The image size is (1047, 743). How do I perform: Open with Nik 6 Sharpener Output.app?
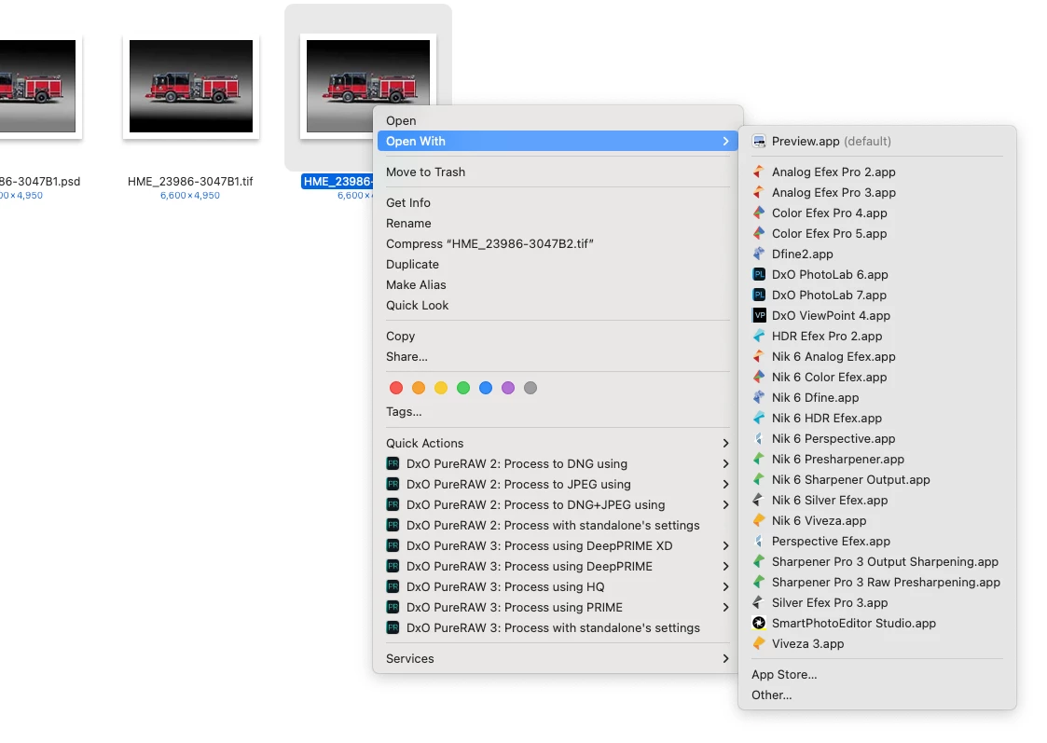876,479
